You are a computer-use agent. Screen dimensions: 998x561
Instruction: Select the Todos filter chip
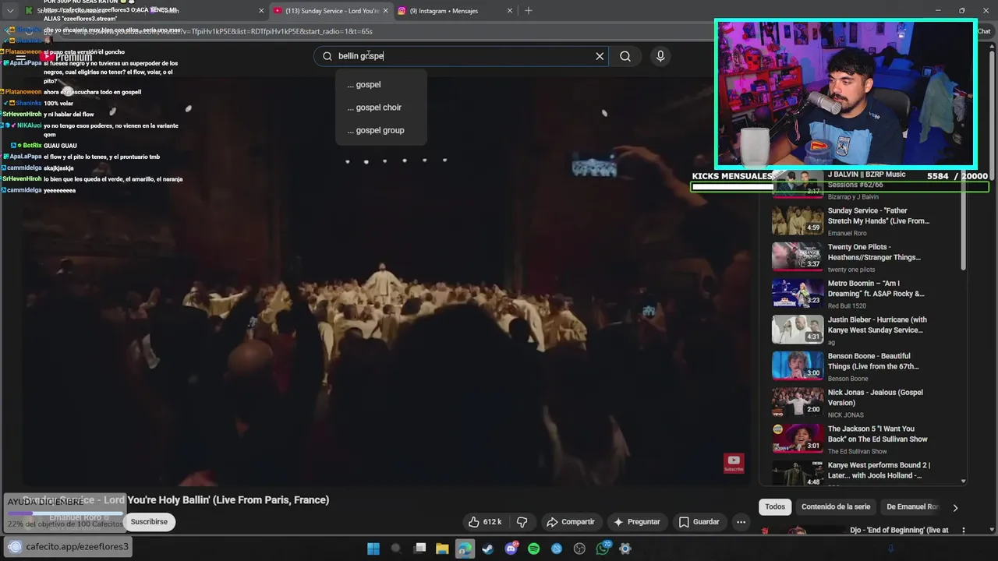pyautogui.click(x=775, y=506)
